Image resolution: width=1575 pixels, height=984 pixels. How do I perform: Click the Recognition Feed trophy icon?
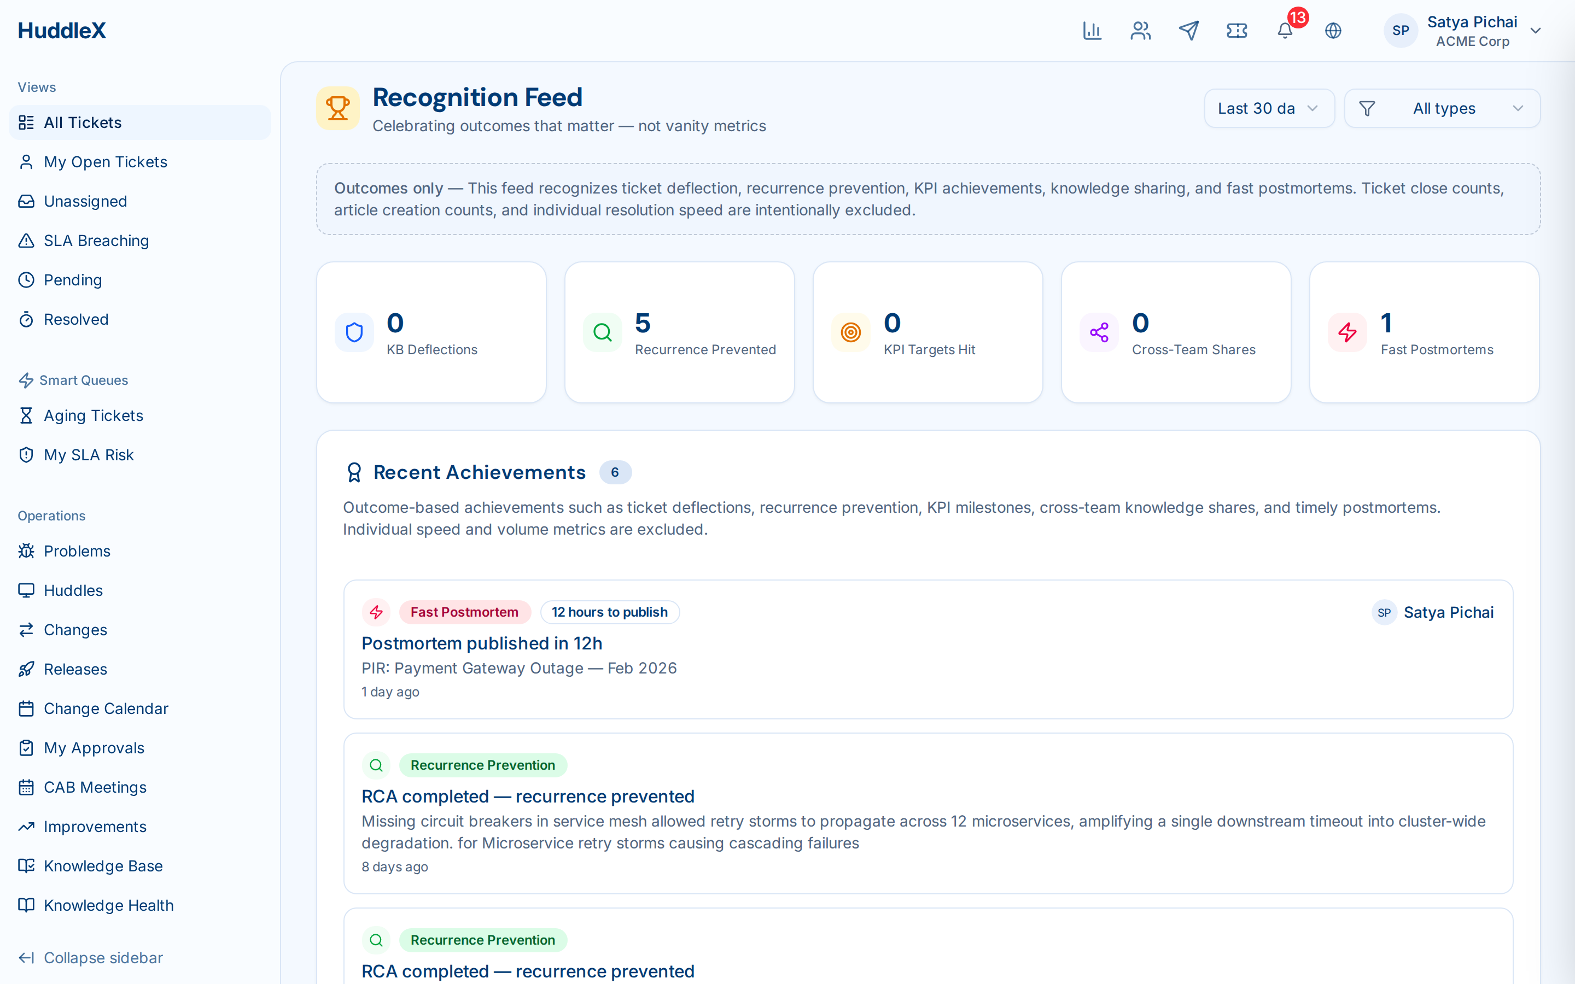coord(338,108)
